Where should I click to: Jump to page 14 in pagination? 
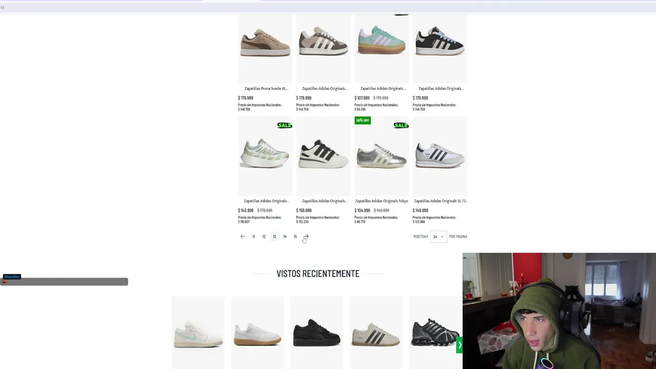point(285,236)
